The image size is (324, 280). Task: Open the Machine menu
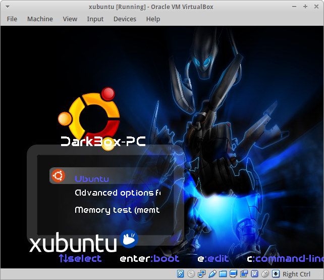click(40, 19)
